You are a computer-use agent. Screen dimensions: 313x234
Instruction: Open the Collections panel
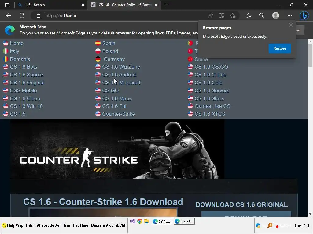pyautogui.click(x=262, y=16)
